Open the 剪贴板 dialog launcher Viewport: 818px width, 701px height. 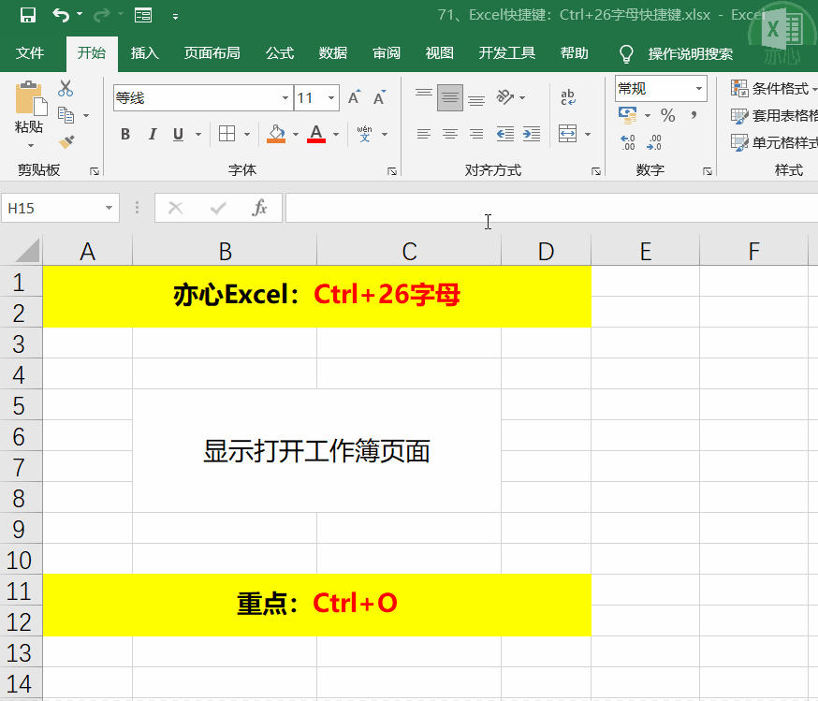click(x=95, y=171)
